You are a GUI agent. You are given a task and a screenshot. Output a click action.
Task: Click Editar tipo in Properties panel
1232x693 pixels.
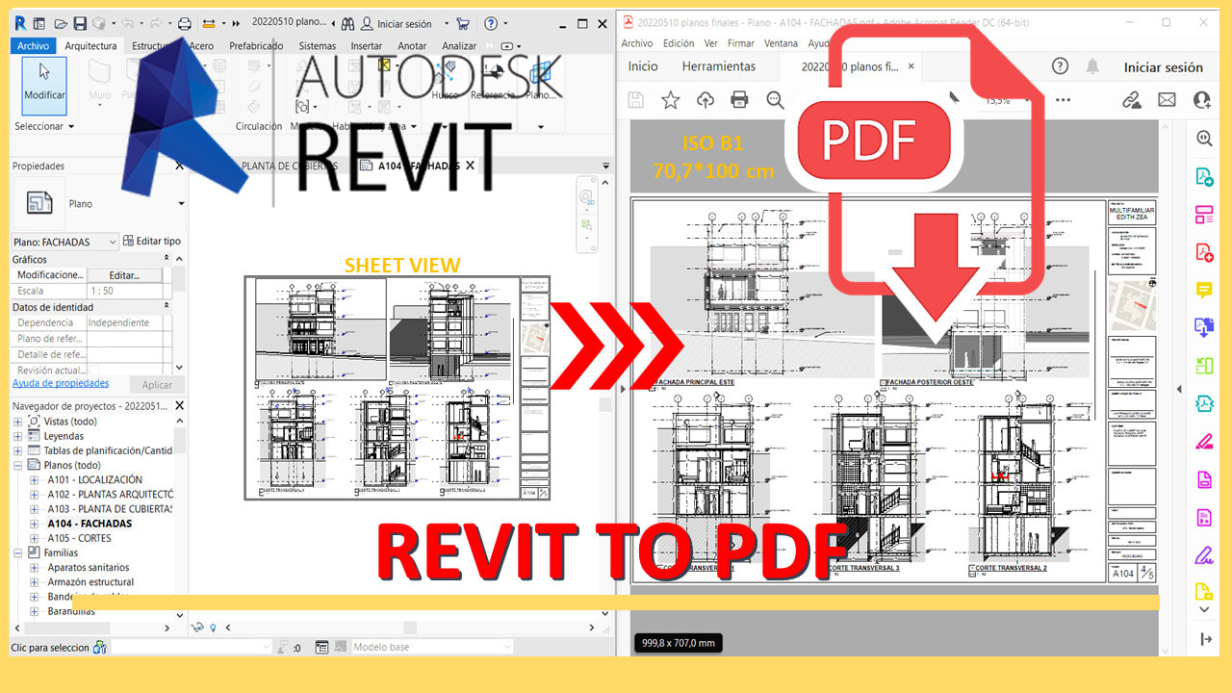point(153,242)
